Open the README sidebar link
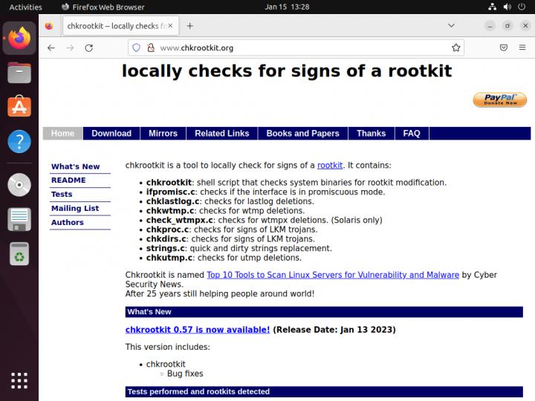 pyautogui.click(x=68, y=180)
